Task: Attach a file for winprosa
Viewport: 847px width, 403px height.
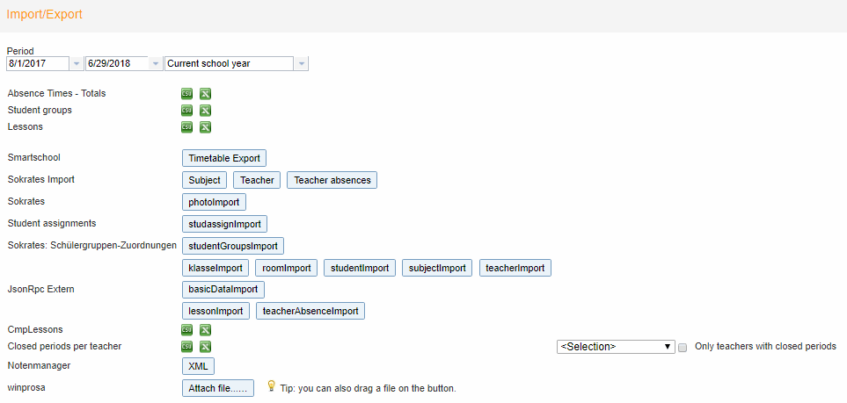Action: pos(218,388)
